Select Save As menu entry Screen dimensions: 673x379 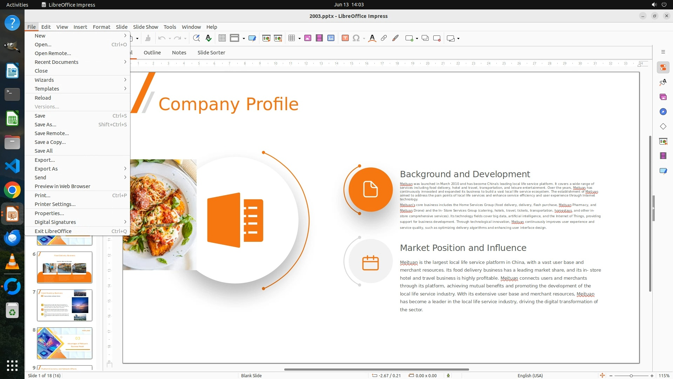[45, 125]
